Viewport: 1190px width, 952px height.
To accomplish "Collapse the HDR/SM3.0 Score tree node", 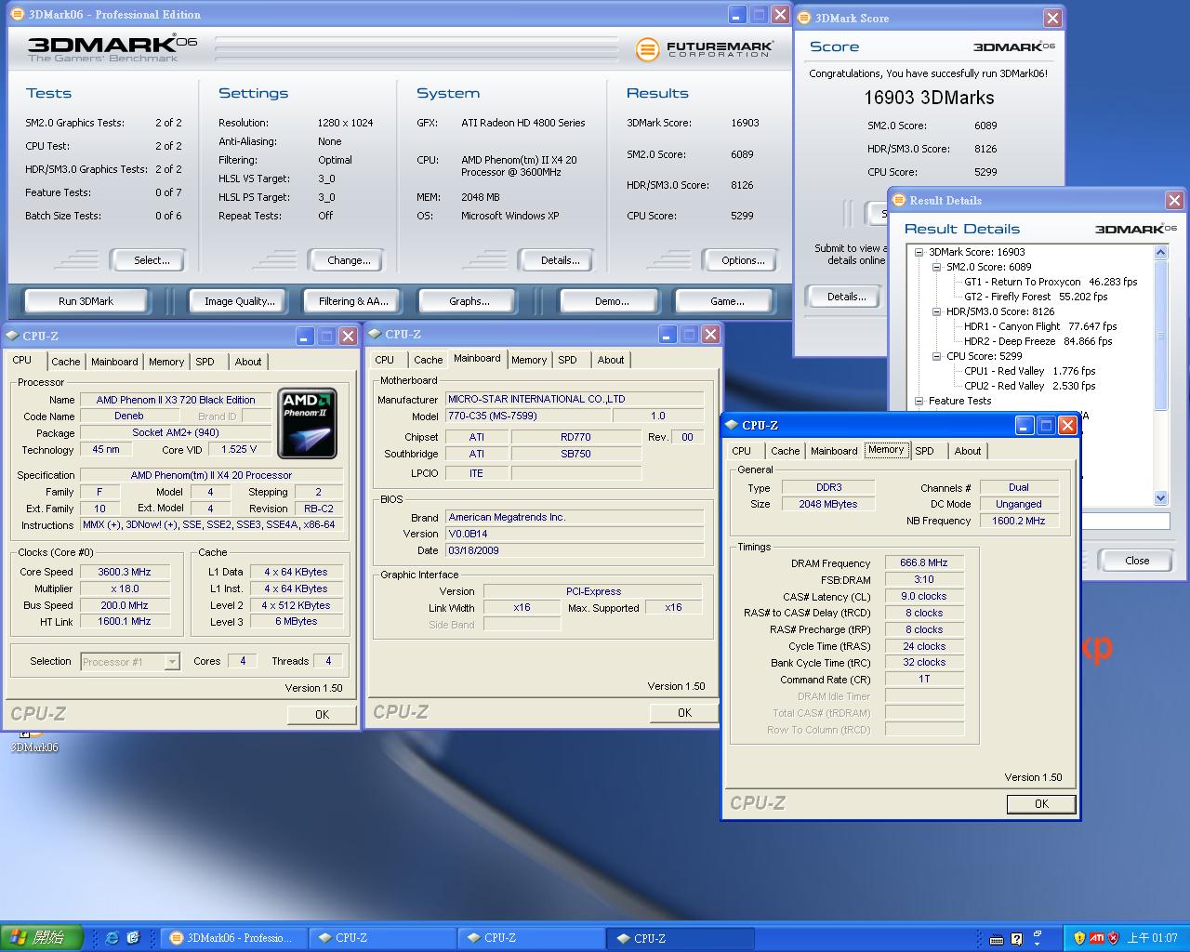I will 937,311.
